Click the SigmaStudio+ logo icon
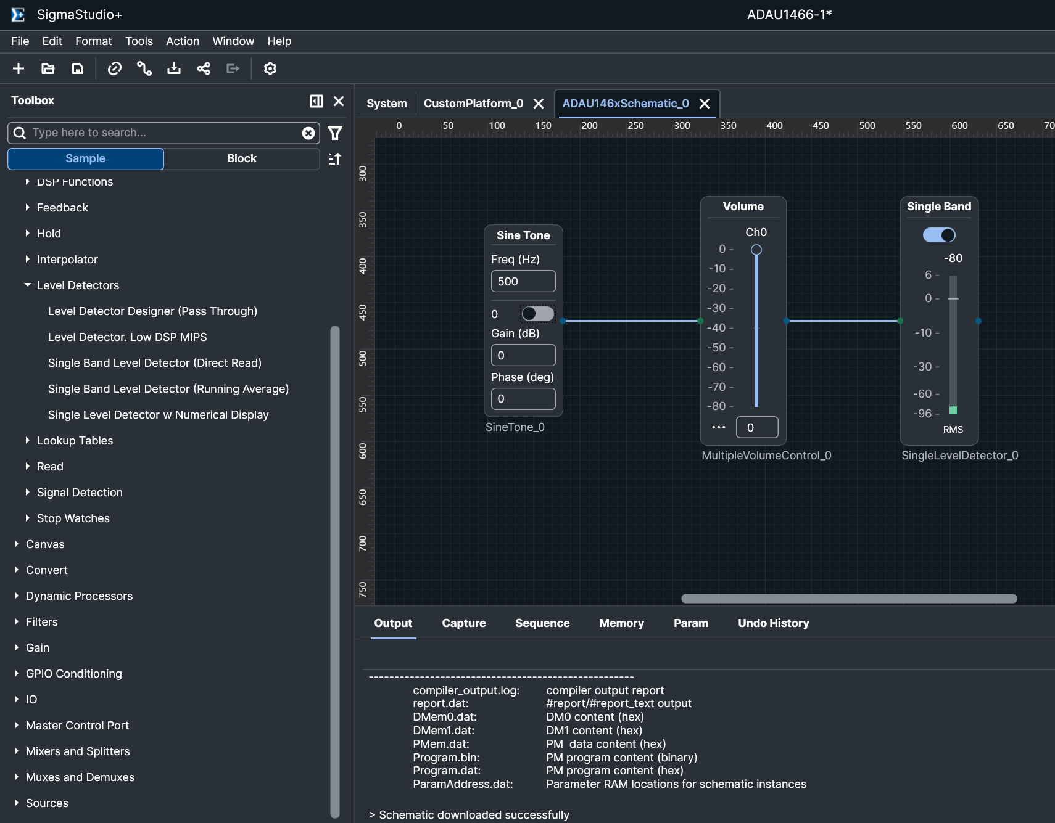 click(19, 15)
